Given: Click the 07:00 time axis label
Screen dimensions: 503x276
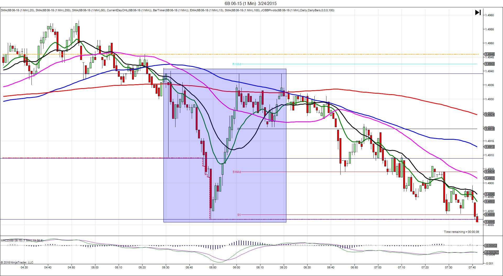Looking at the screenshot, I should coord(378,267).
